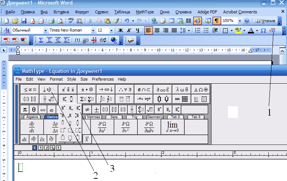This screenshot has width=287, height=181.
Task: Click the Omega insert symbol icon
Action: [263, 30]
